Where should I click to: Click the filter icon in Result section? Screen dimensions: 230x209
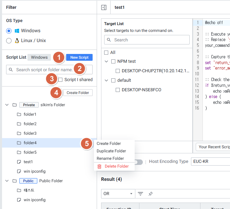point(140,194)
